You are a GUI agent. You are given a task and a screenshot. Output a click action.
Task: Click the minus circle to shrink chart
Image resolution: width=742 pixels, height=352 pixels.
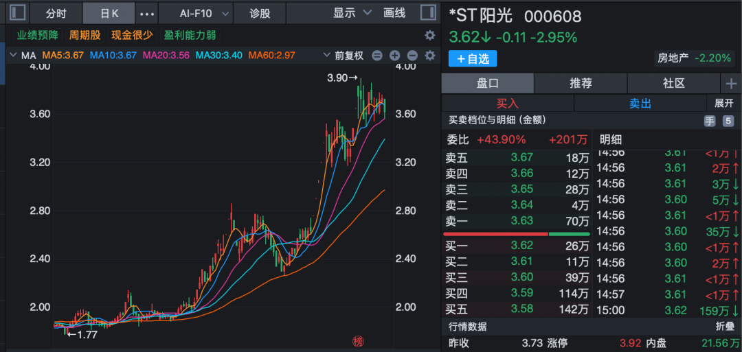(412, 56)
